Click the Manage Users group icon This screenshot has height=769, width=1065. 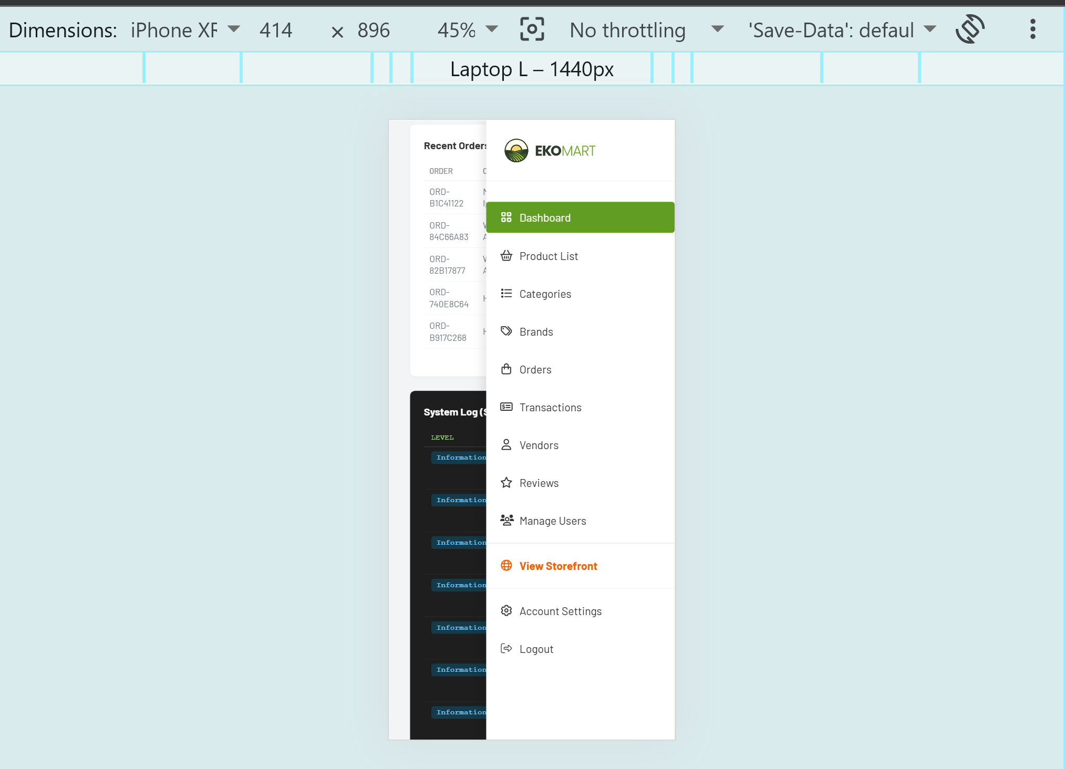tap(506, 521)
